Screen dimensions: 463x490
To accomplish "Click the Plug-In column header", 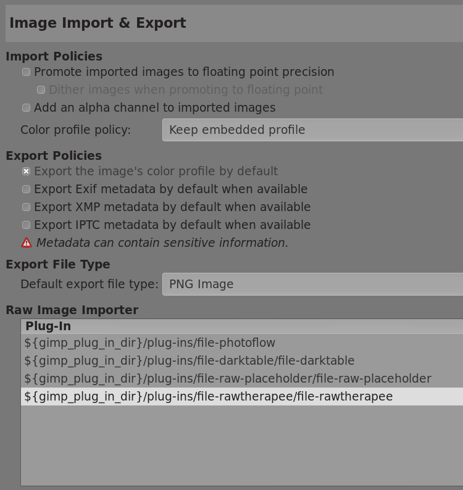I will [242, 326].
